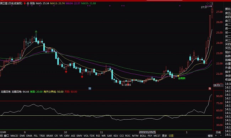Switch indicator to MACD tab
This screenshot has height=138, width=231.
point(14,136)
